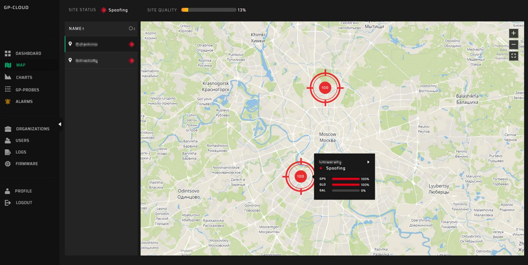The width and height of the screenshot is (528, 265).
Task: Check Alarms via the bell icon
Action: (24, 101)
